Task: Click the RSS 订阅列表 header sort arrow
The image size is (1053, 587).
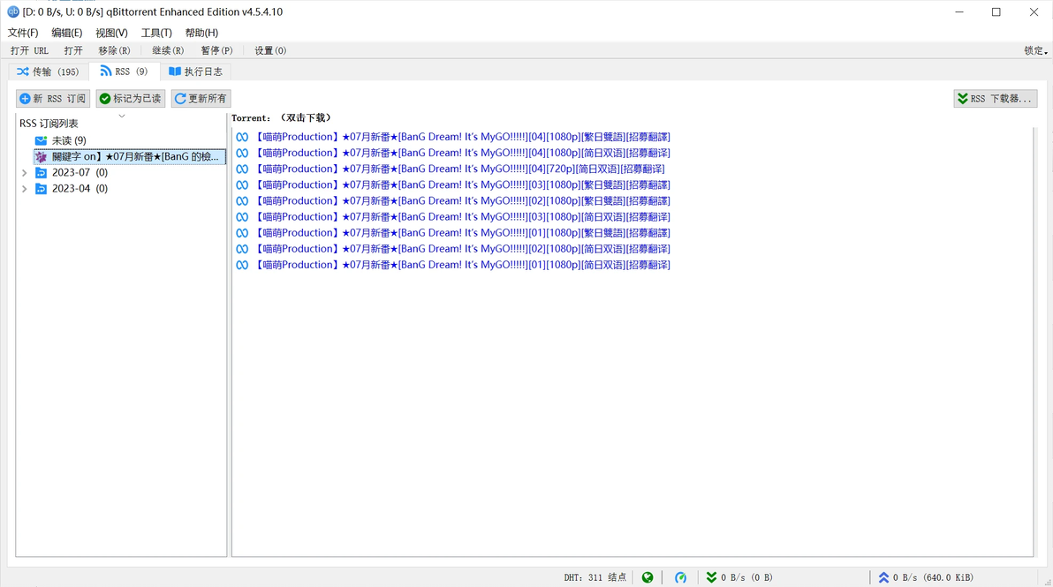Action: coord(122,116)
